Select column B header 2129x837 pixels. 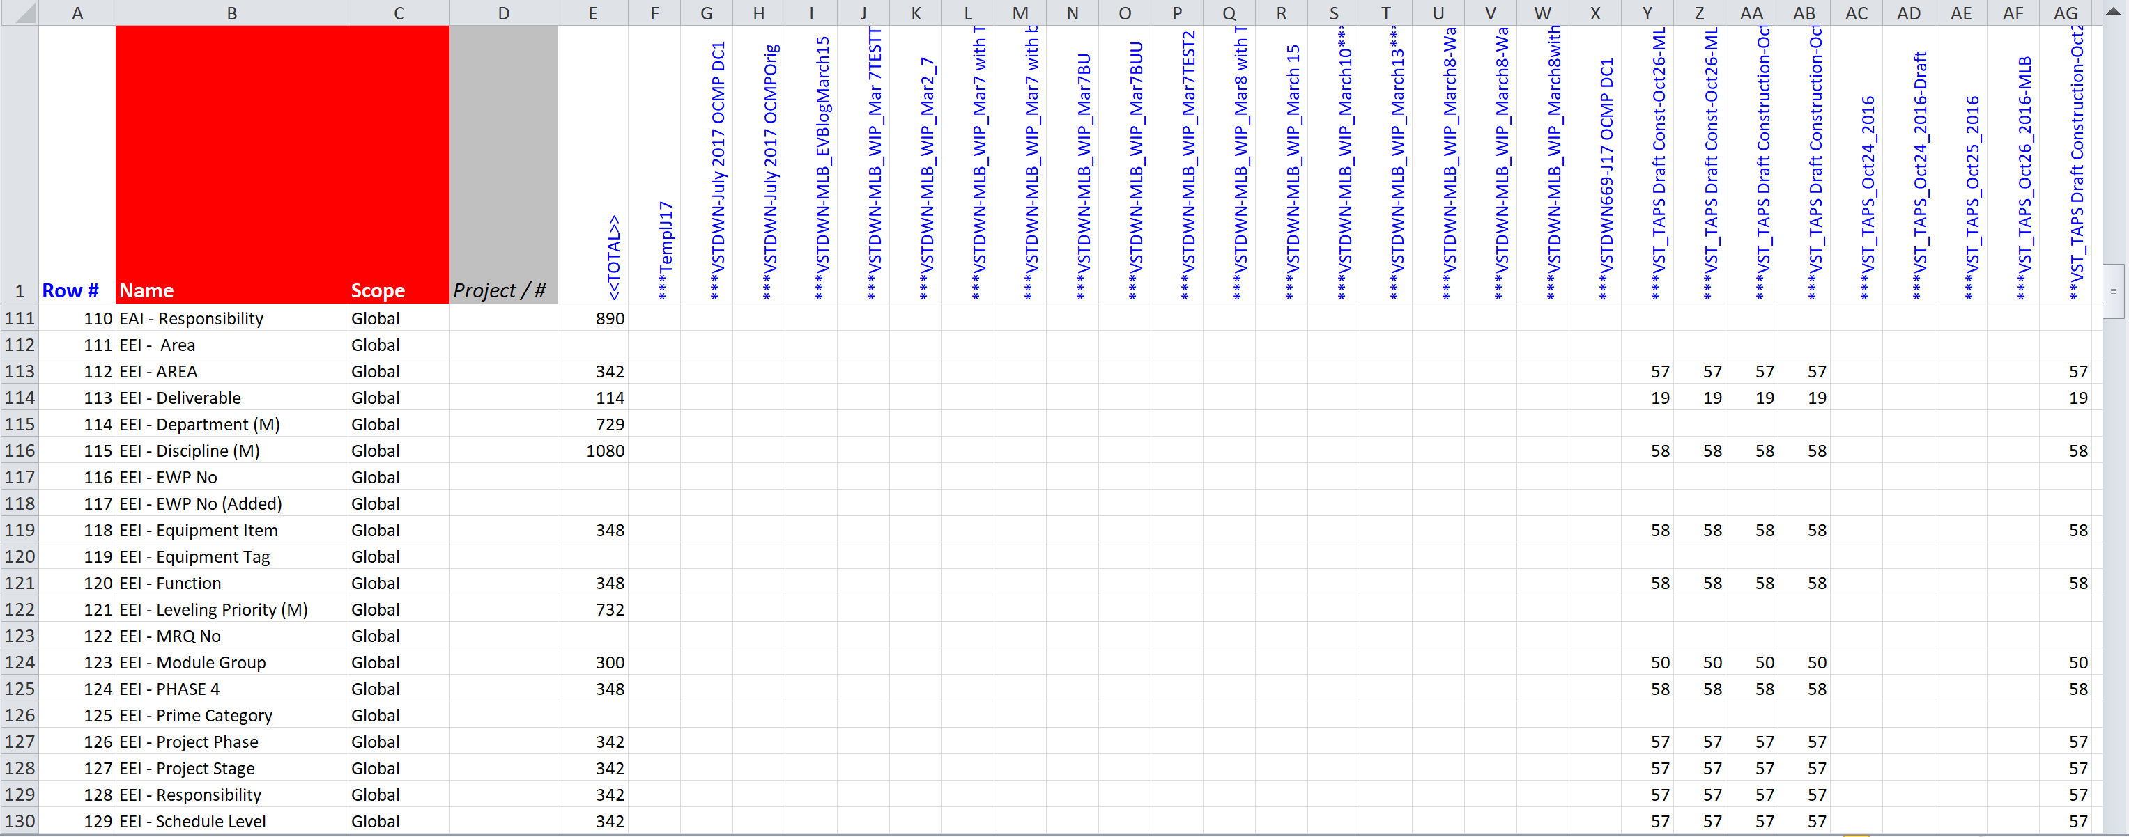[x=231, y=13]
